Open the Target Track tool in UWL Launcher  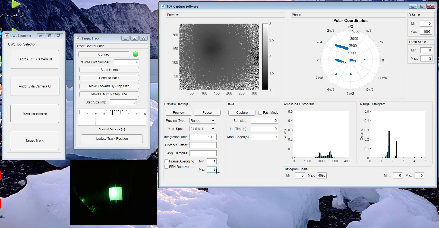click(34, 141)
